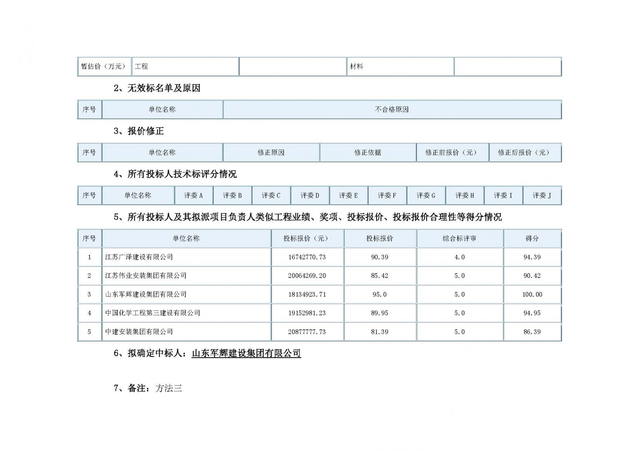This screenshot has width=639, height=451.
Task: Click total score '100.00'
Action: [532, 294]
